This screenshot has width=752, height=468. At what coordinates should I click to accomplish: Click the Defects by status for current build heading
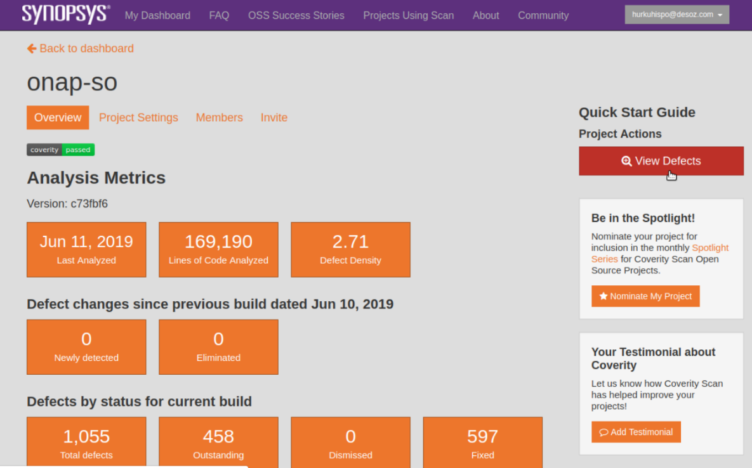pos(139,401)
